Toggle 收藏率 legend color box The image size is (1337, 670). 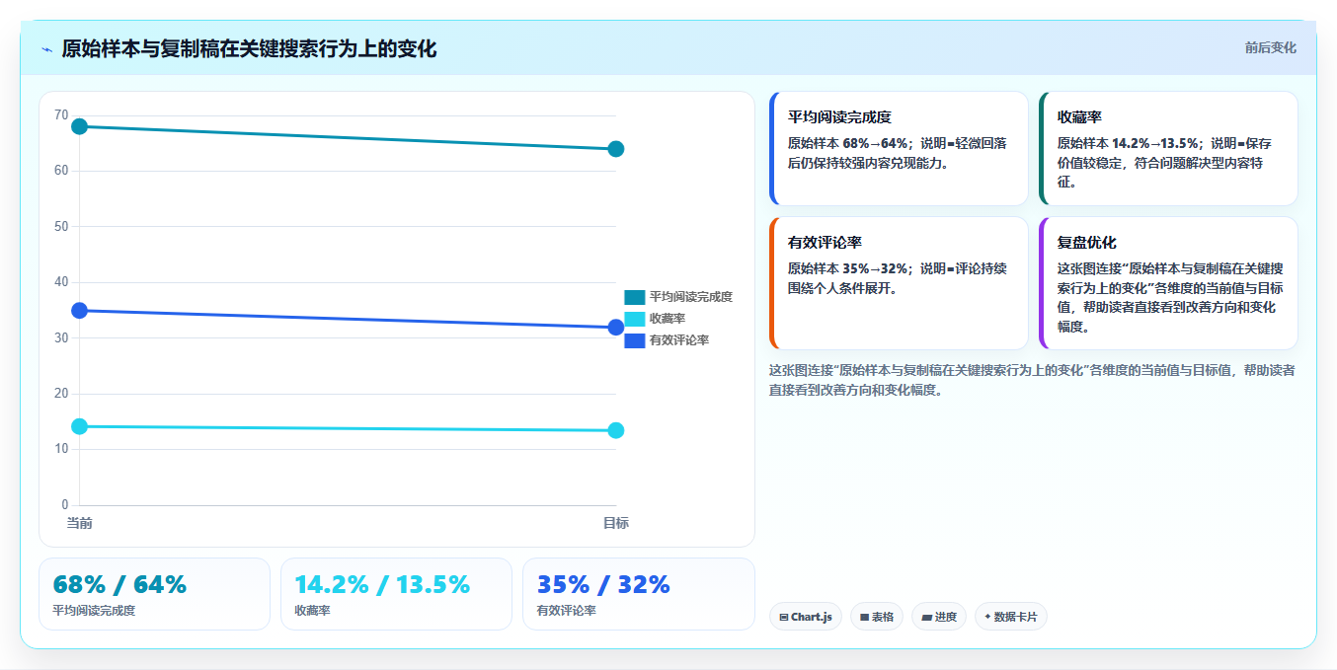[x=635, y=319]
